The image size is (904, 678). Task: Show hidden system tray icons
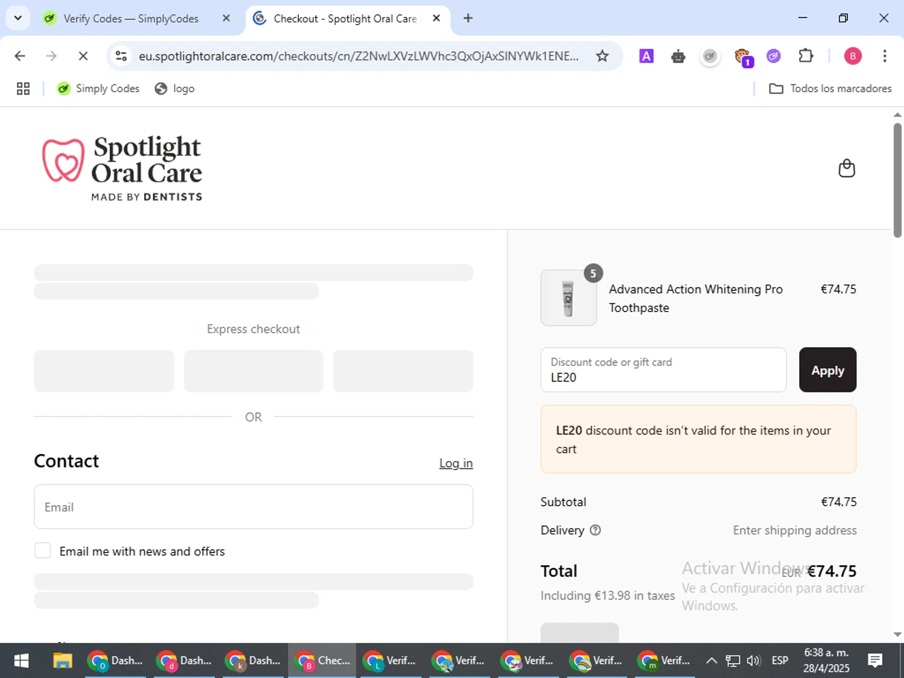tap(711, 661)
